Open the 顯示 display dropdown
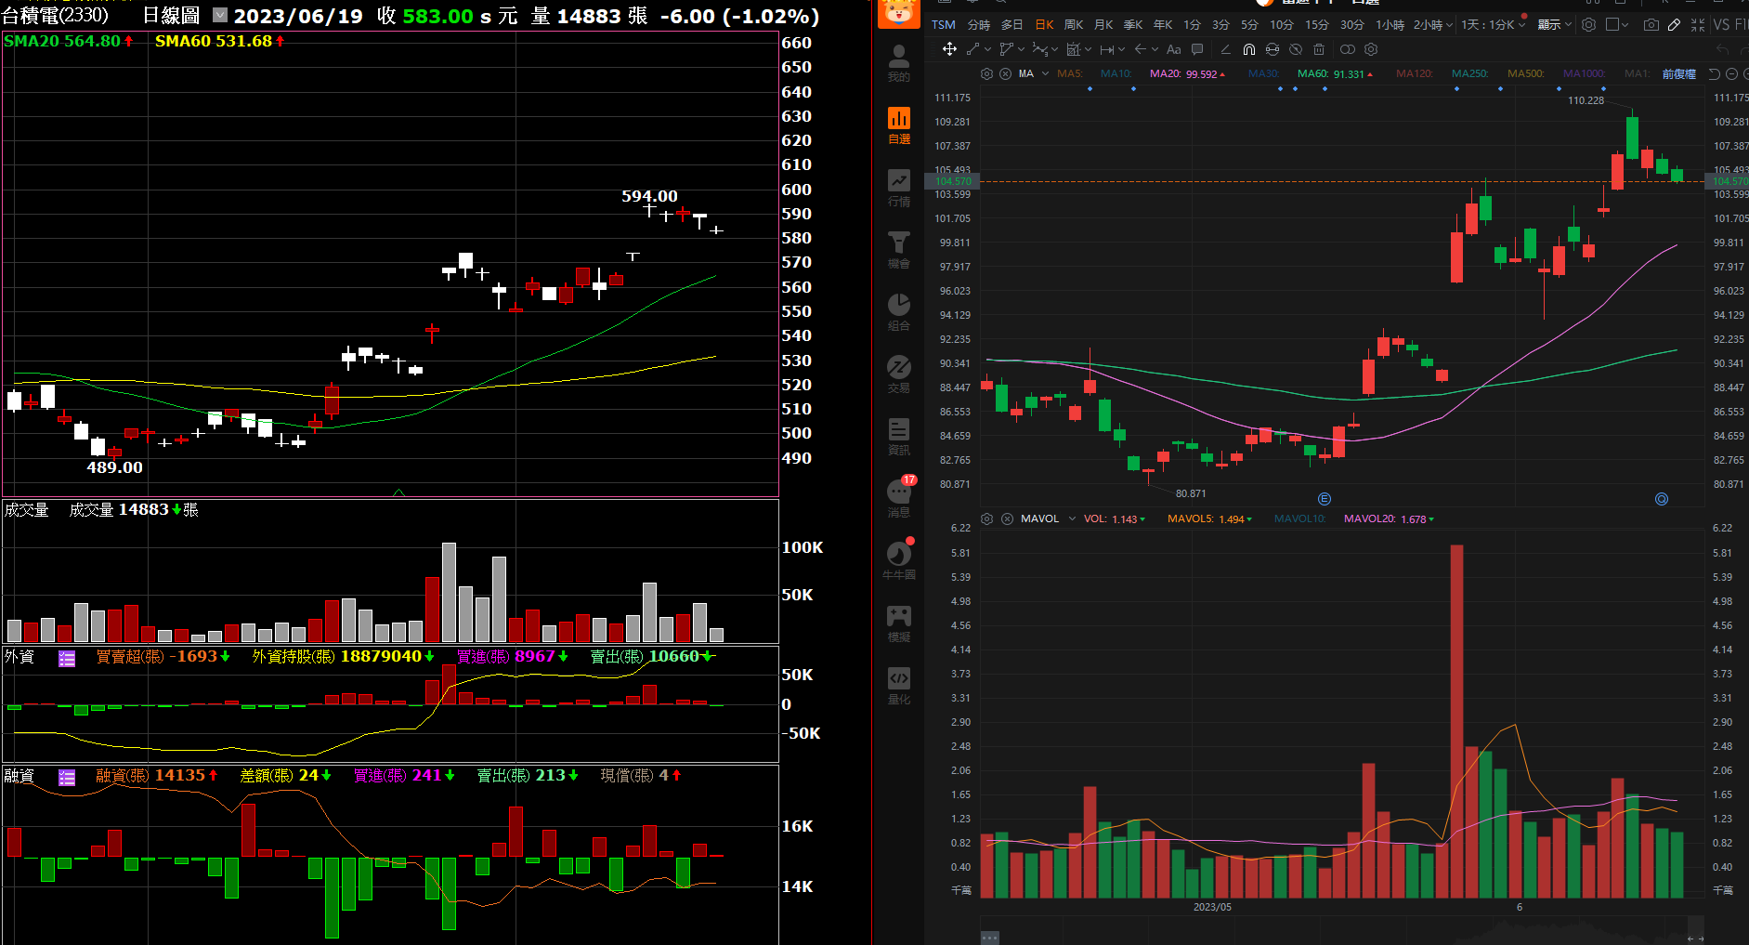1749x945 pixels. coord(1554,25)
